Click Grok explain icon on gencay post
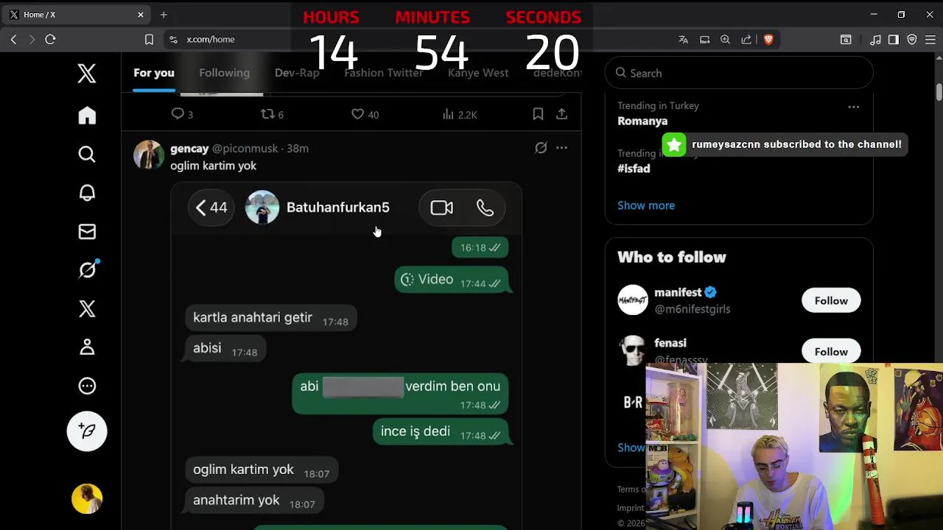The height and width of the screenshot is (530, 943). (x=541, y=148)
